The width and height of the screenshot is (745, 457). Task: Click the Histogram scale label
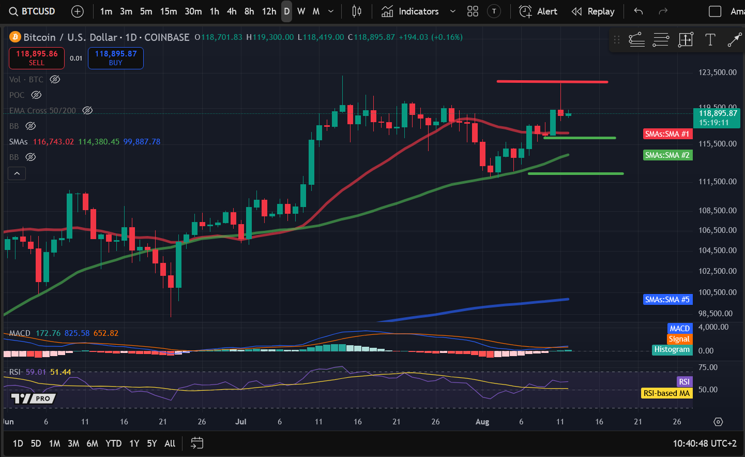[672, 349]
